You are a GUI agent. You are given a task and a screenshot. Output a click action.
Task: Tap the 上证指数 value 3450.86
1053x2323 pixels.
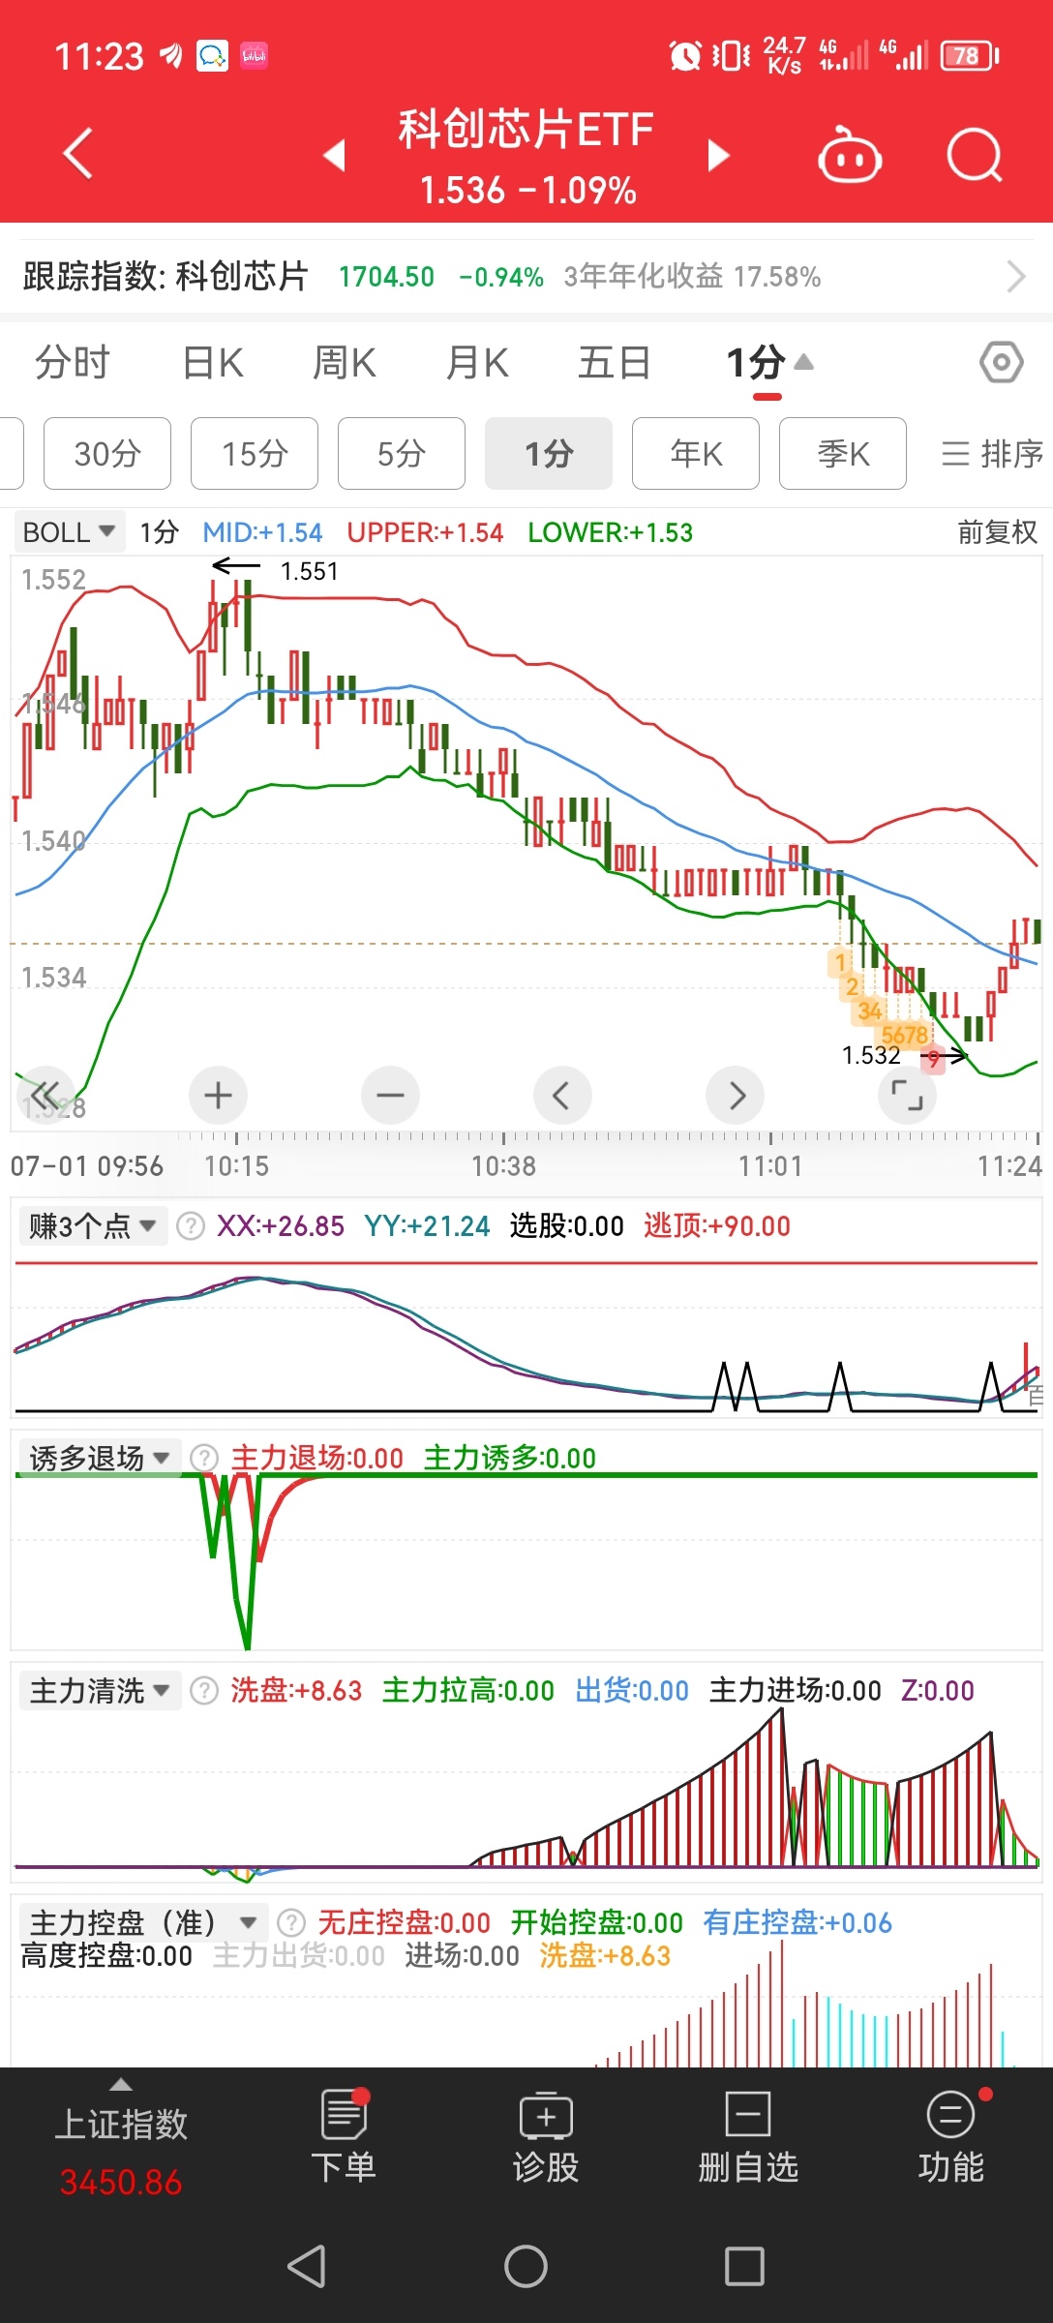(121, 2182)
